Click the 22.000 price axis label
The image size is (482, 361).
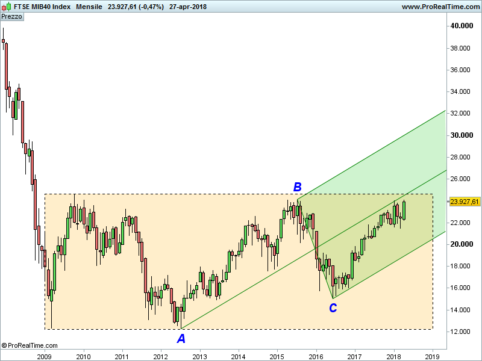point(460,223)
